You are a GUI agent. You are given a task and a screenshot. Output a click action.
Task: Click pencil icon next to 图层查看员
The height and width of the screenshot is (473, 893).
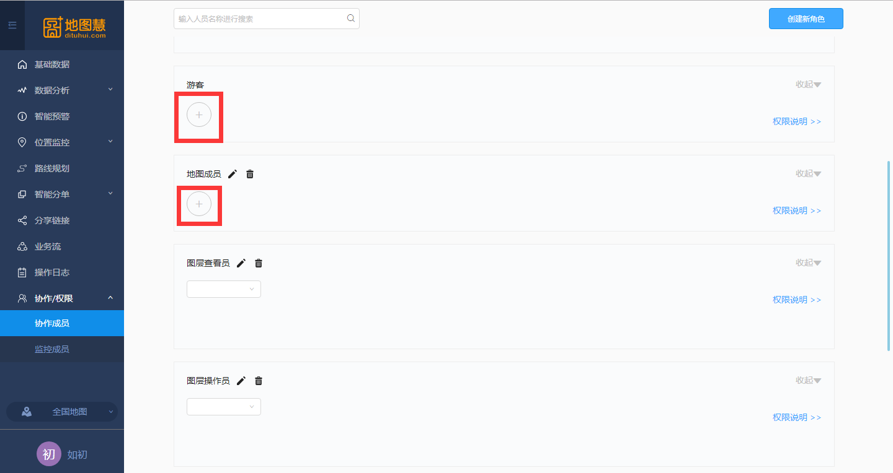(x=241, y=263)
